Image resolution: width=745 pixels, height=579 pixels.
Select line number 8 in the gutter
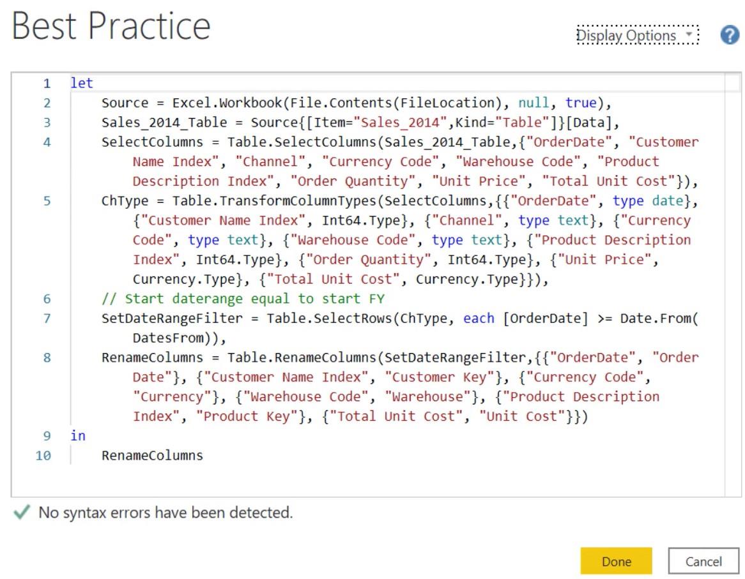47,357
